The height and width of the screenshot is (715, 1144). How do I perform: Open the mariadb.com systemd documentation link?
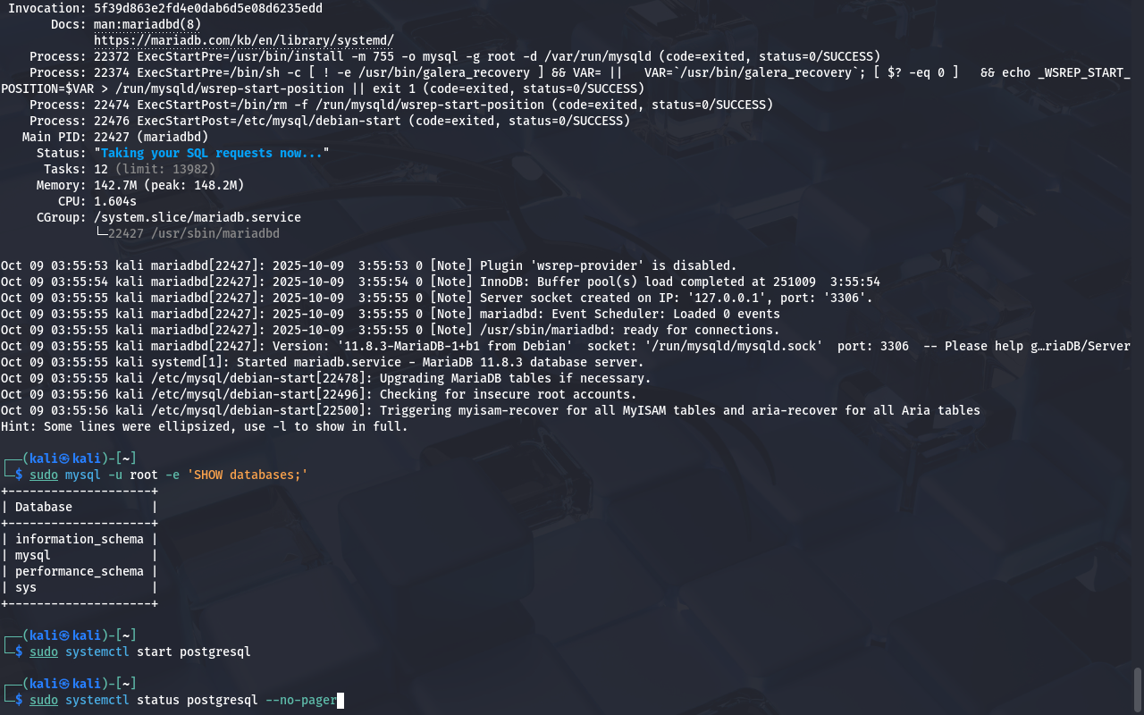(243, 40)
